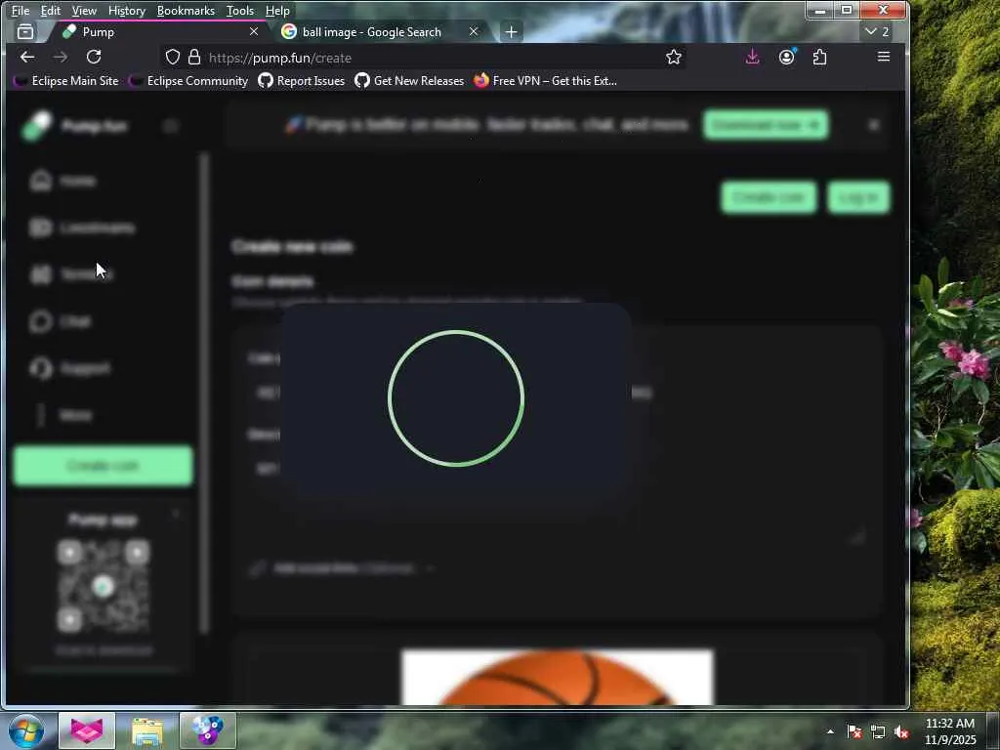Open the File menu
The image size is (1000, 750).
coord(21,10)
